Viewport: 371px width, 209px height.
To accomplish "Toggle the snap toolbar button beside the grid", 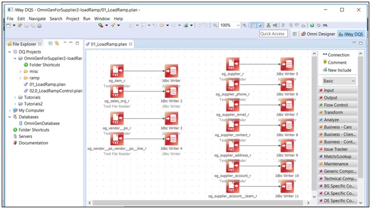I will 260,25.
